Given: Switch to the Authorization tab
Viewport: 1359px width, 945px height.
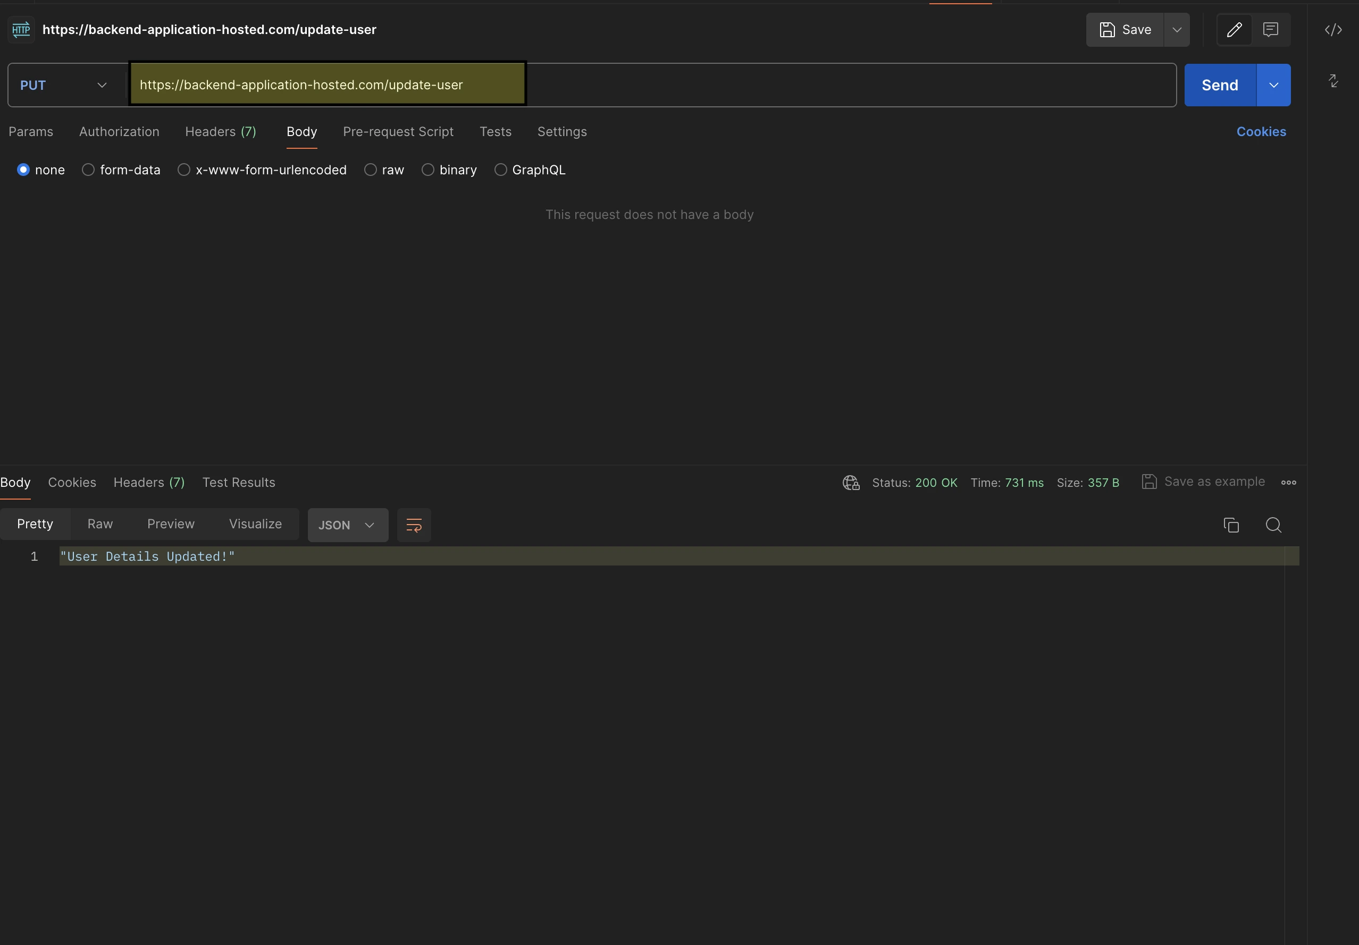Looking at the screenshot, I should click(x=120, y=132).
